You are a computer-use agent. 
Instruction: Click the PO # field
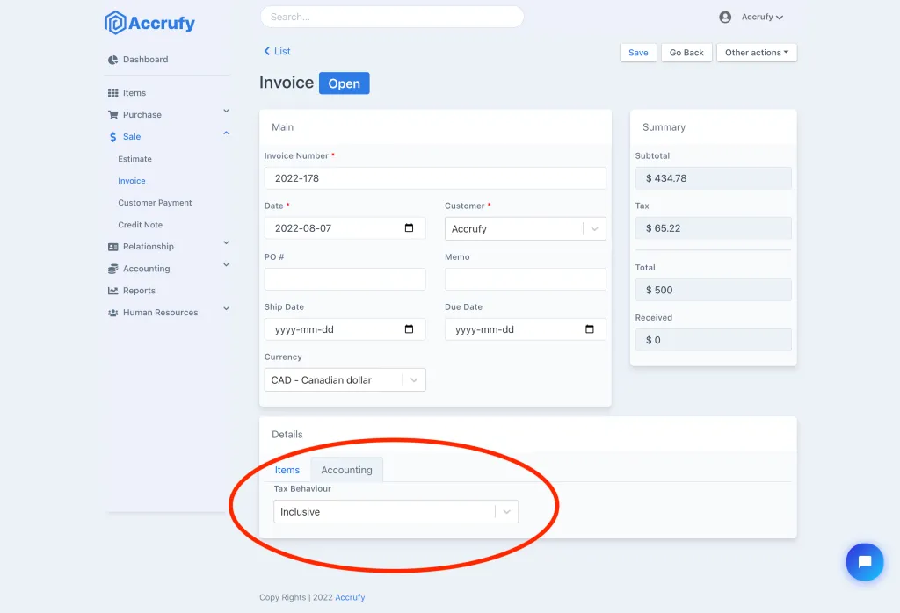coord(345,279)
